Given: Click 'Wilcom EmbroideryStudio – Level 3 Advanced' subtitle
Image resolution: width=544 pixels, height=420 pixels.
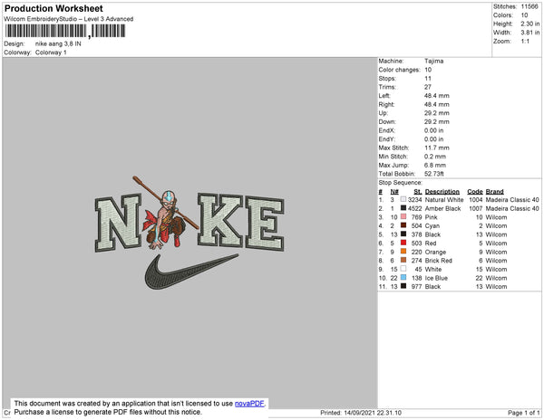Looking at the screenshot, I should [69, 19].
